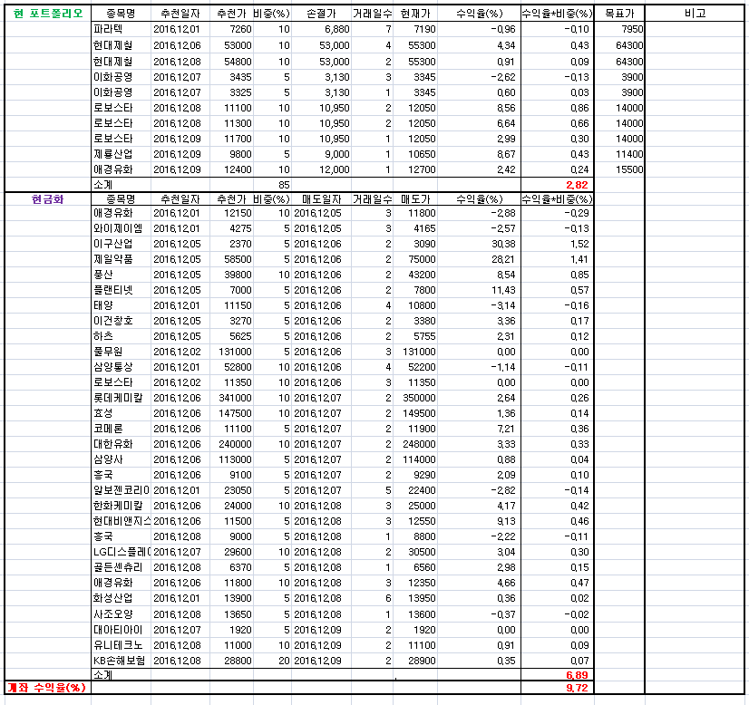Click the stop-loss cell '9,000'
Screen dimensions: 749x705
click(x=337, y=154)
